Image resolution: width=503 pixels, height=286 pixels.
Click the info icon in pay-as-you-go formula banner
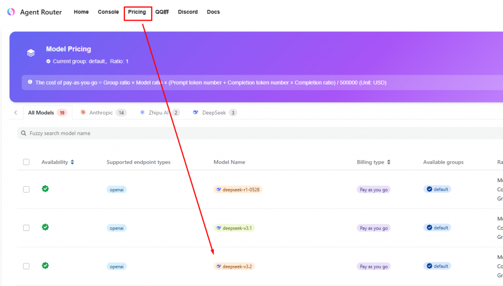pos(30,82)
